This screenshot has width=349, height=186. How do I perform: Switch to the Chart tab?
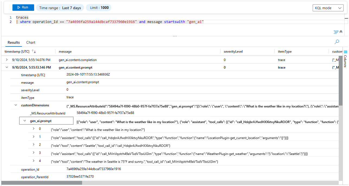click(x=30, y=42)
